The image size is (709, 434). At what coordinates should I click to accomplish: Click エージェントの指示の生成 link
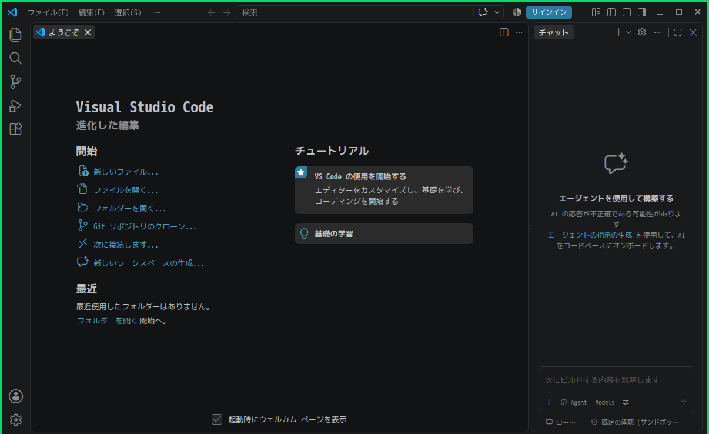590,235
